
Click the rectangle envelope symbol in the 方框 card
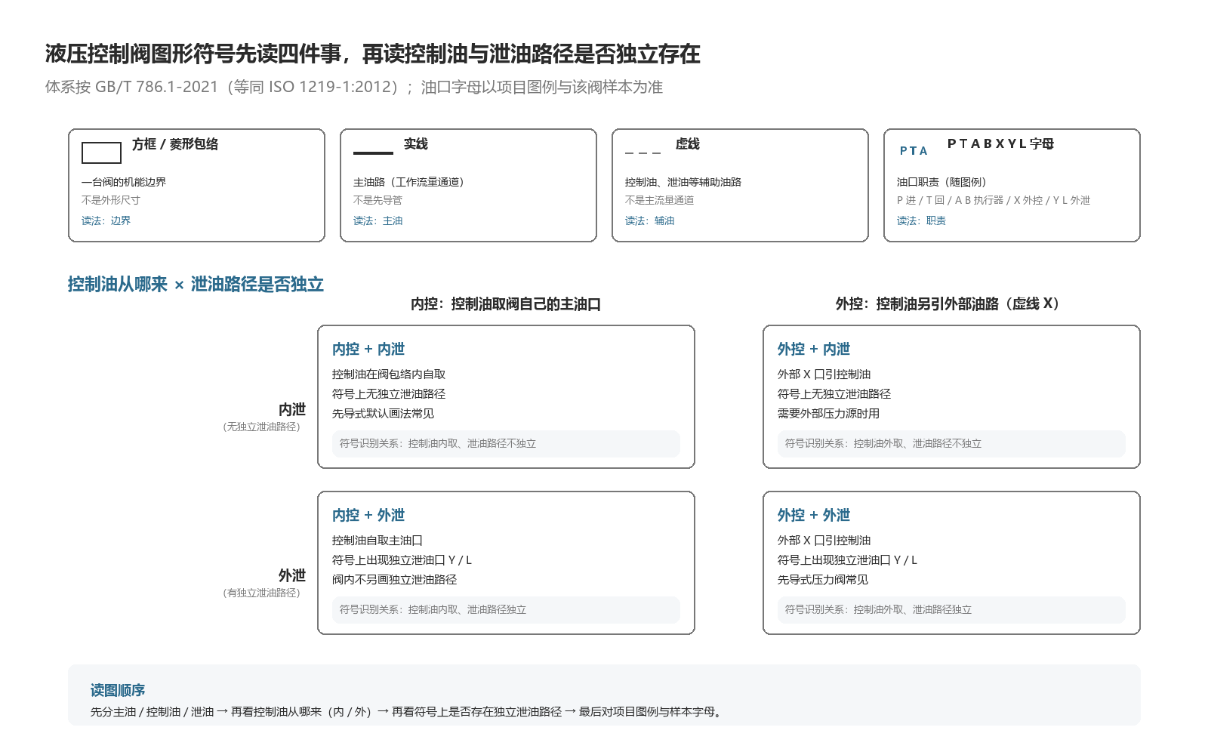click(101, 153)
